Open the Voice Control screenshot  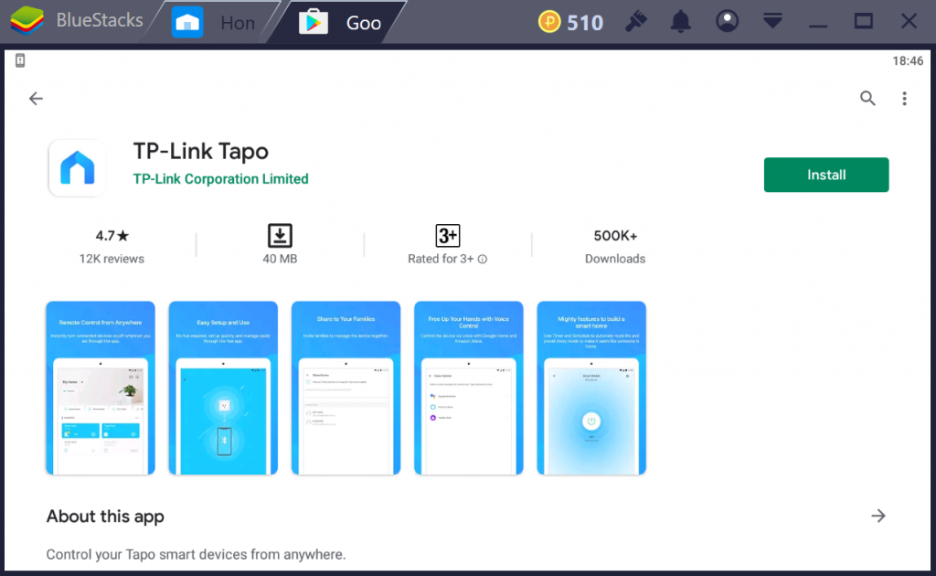pyautogui.click(x=469, y=388)
